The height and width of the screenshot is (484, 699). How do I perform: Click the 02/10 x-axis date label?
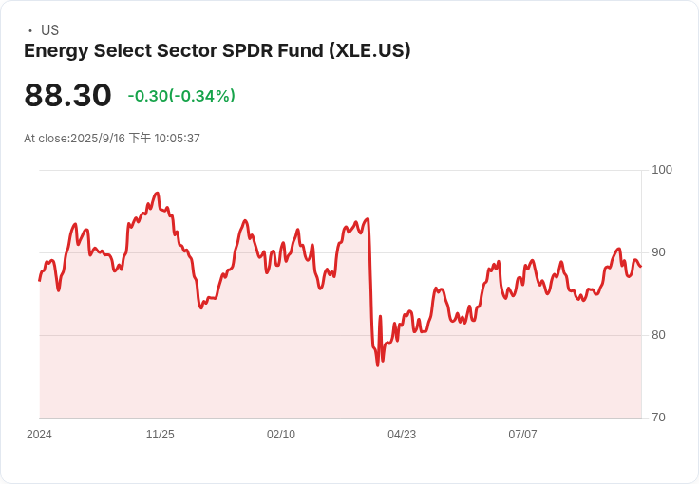(x=281, y=434)
